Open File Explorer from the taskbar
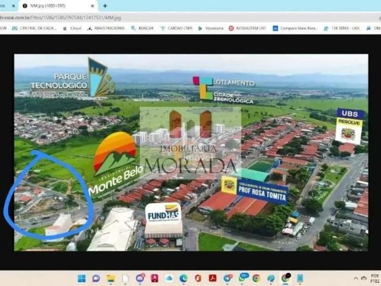 [x=111, y=278]
